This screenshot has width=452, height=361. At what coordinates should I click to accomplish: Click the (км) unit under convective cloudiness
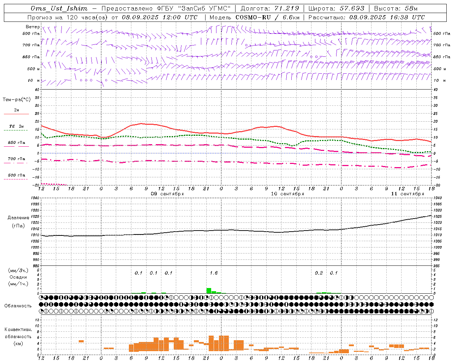(x=18, y=343)
